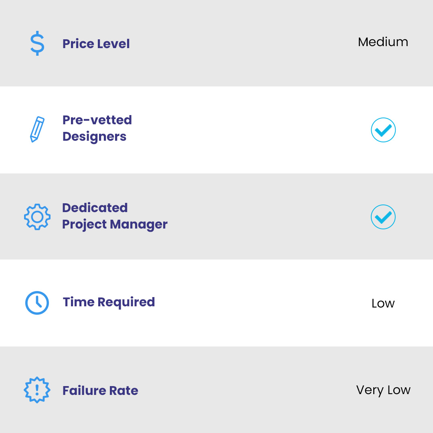This screenshot has width=433, height=433.
Task: Click the 'Medium' price level value
Action: [x=383, y=42]
